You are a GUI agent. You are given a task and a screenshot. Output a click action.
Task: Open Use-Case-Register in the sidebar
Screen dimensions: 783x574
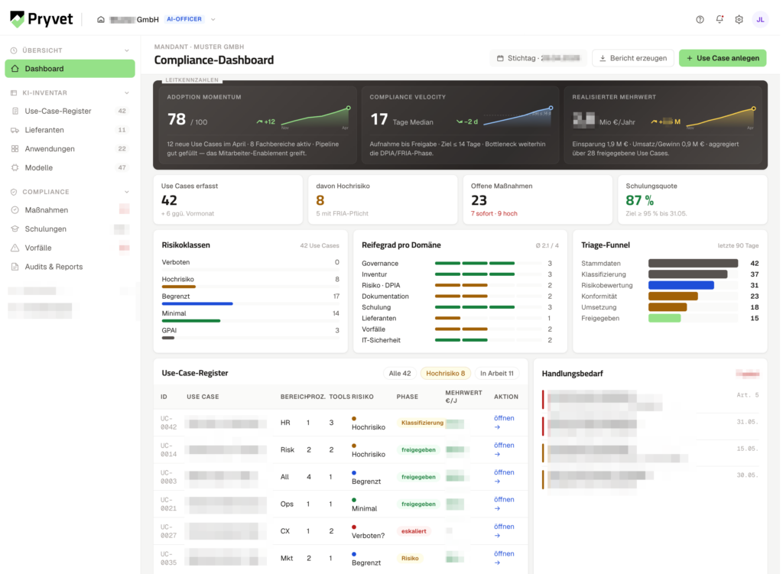[70, 111]
